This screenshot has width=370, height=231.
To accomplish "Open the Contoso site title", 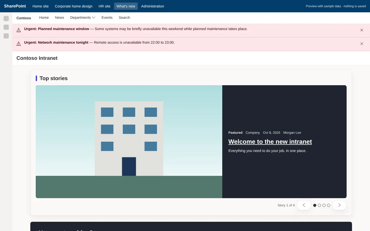I will [x=24, y=18].
